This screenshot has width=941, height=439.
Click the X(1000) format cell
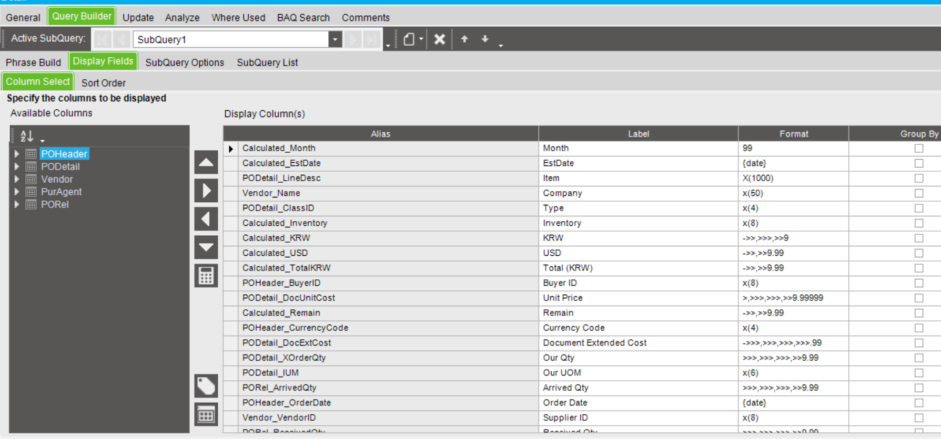794,179
